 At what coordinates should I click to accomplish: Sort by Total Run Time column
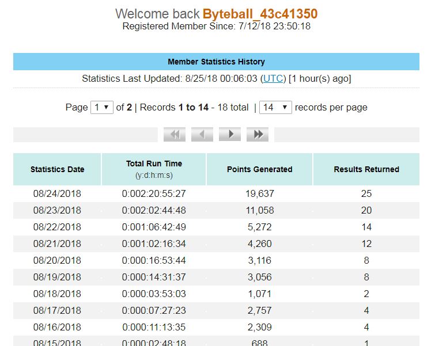pos(154,169)
